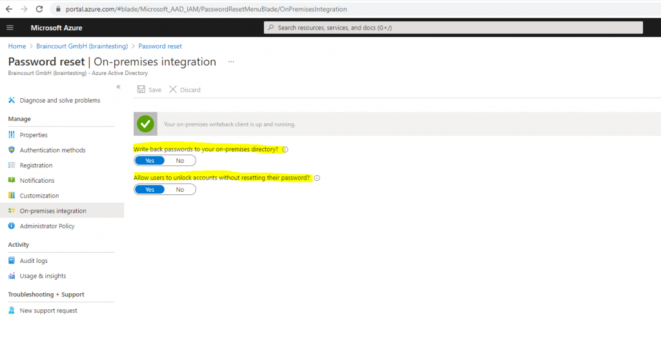This screenshot has width=661, height=354.
Task: Click the Save button label
Action: [155, 90]
